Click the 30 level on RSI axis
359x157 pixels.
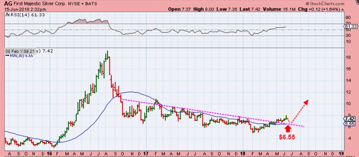tap(348, 35)
